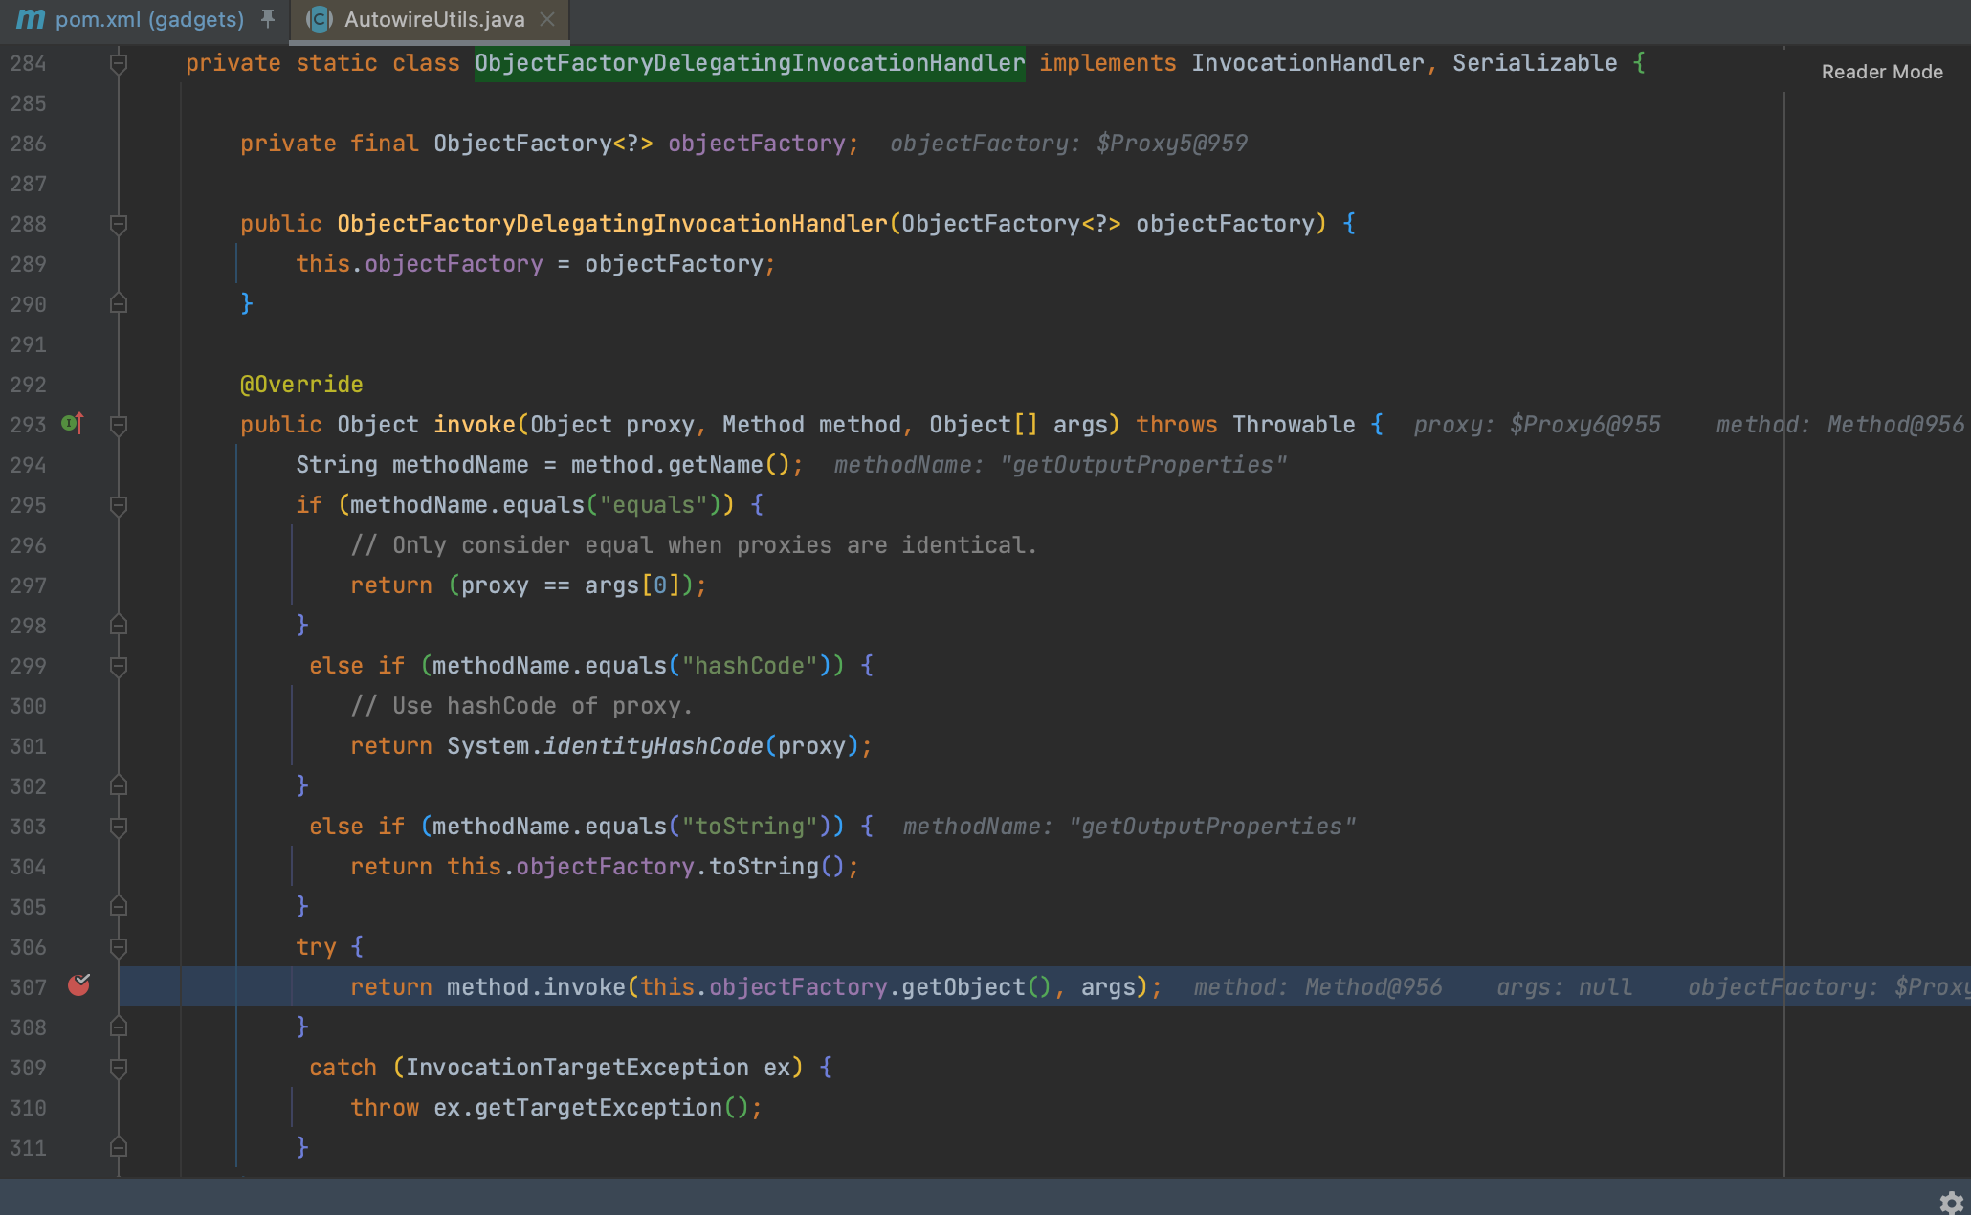This screenshot has width=1971, height=1215.
Task: Click the highlighted class name ObjectFactoryDelegatingInvocationHandler
Action: [x=750, y=63]
